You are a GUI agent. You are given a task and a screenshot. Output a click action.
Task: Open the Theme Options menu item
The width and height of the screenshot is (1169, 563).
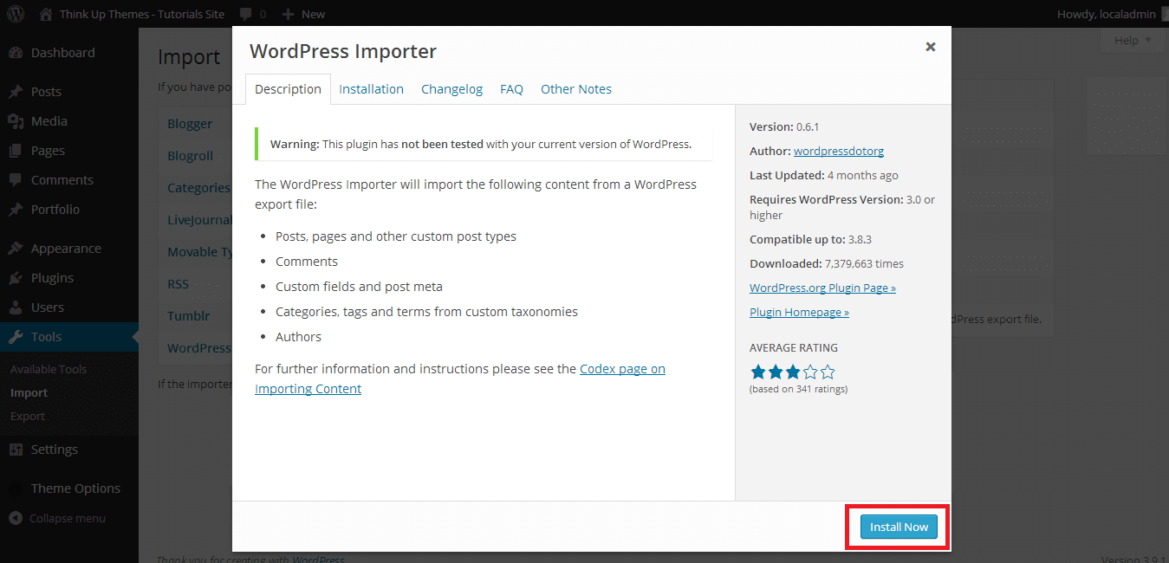coord(75,489)
